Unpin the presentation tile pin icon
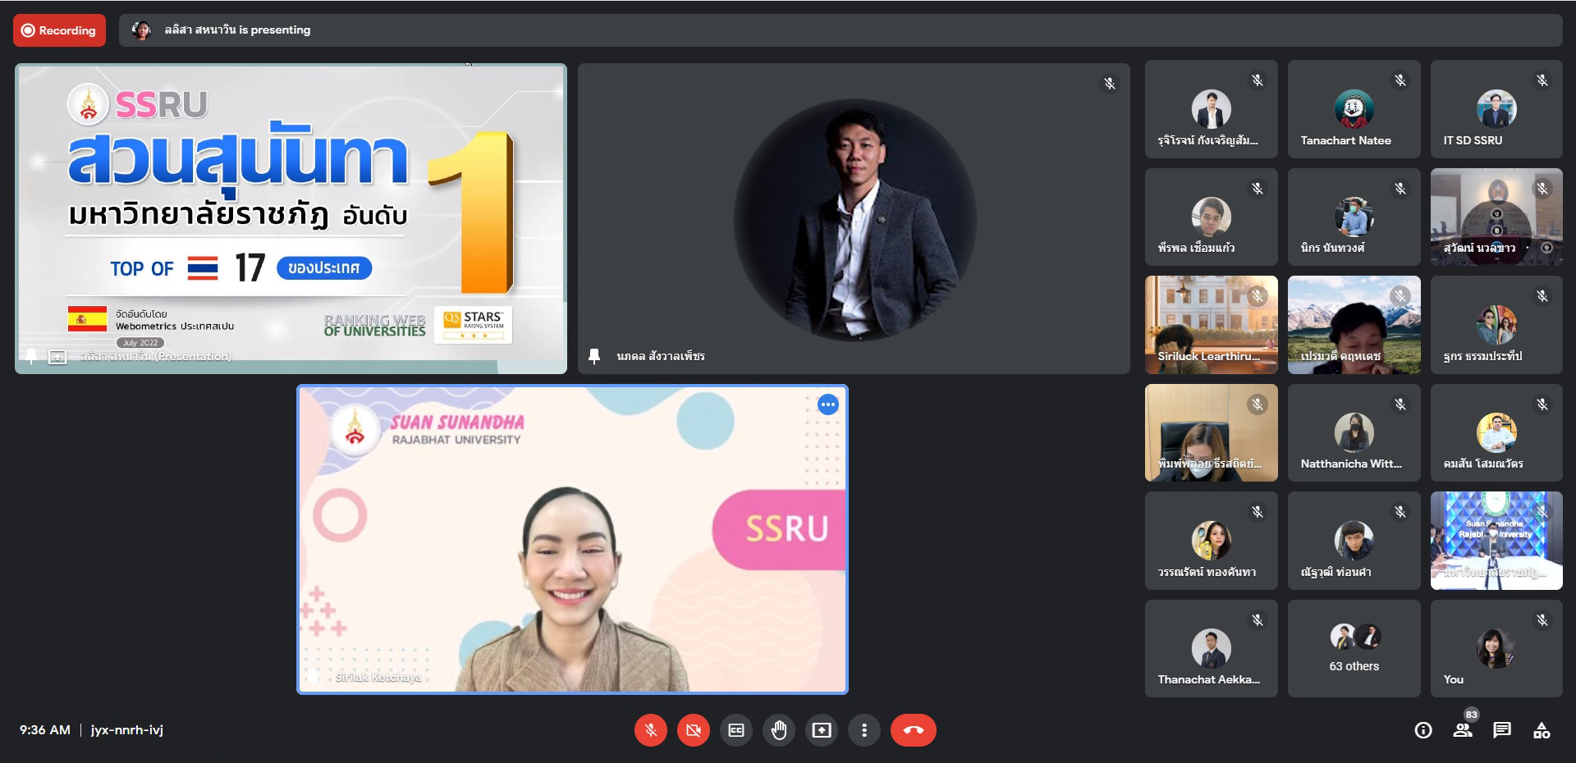This screenshot has height=763, width=1576. (x=31, y=356)
